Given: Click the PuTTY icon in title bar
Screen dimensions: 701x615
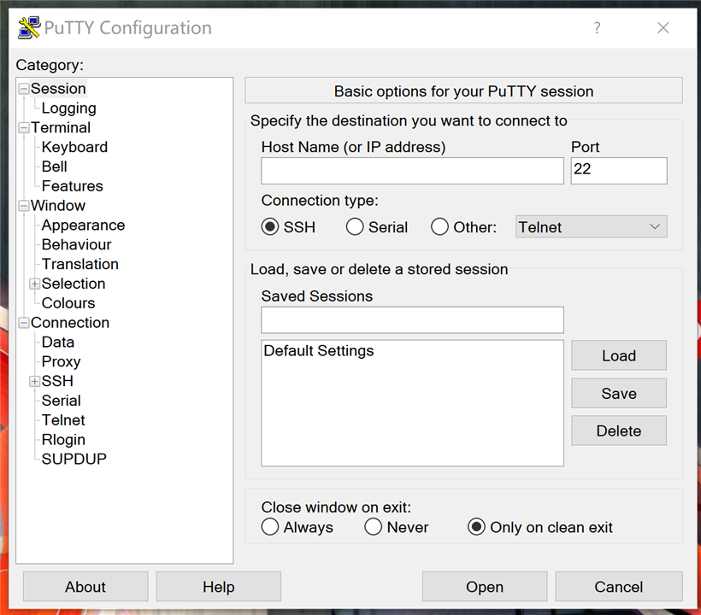Looking at the screenshot, I should [29, 28].
